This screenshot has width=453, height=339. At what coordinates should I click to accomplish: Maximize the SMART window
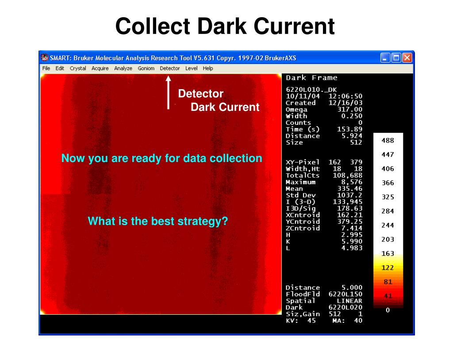396,58
